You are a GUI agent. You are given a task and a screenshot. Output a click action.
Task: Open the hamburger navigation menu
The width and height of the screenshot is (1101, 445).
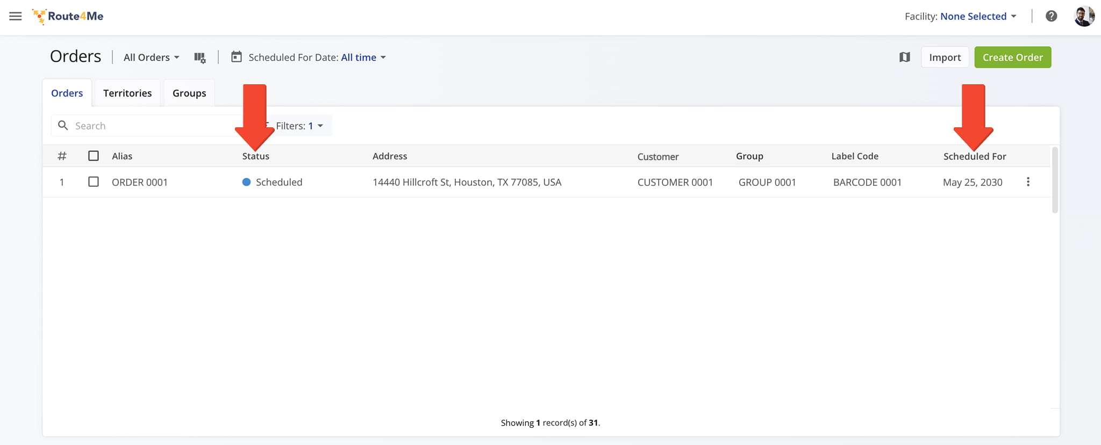point(16,16)
